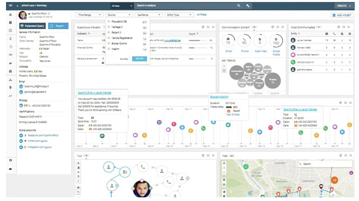Play the Key Terms animation
Image resolution: width=359 pixels, height=201 pixels.
click(x=224, y=66)
